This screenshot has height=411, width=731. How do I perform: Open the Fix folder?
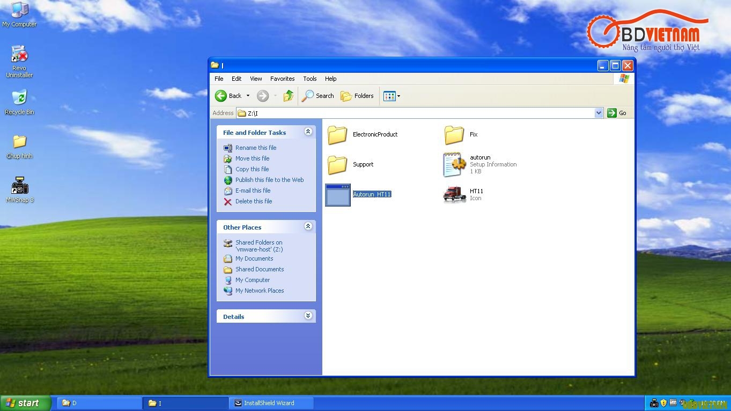(x=454, y=135)
